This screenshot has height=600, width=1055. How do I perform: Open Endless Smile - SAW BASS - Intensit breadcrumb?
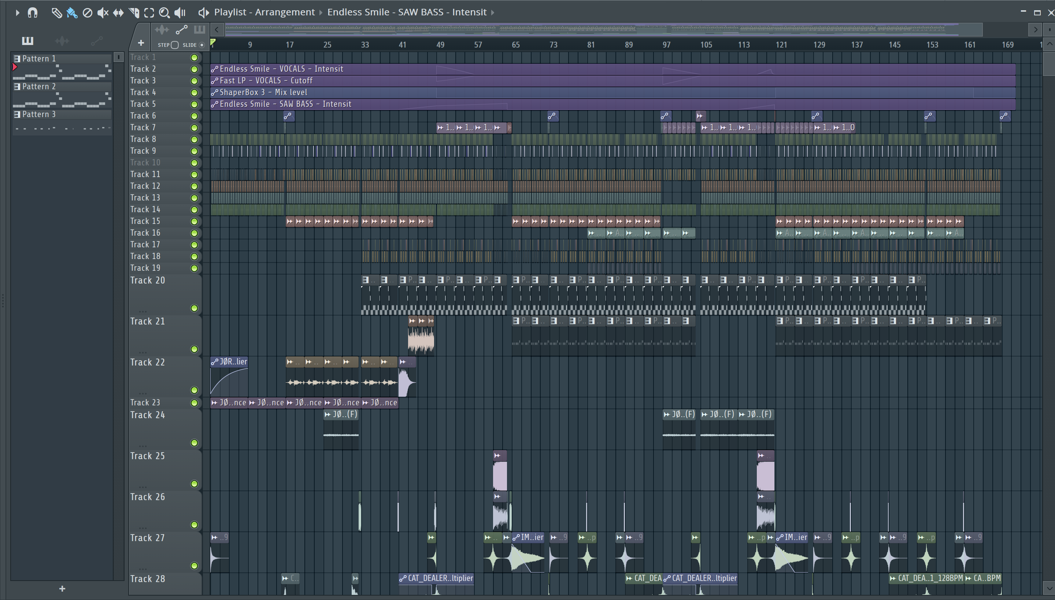pyautogui.click(x=407, y=12)
